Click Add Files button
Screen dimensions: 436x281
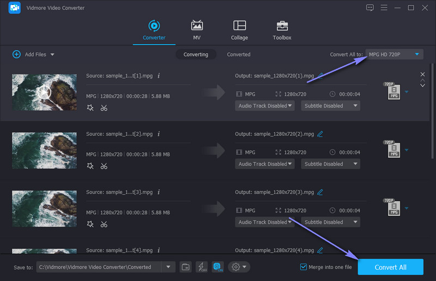[x=33, y=54]
